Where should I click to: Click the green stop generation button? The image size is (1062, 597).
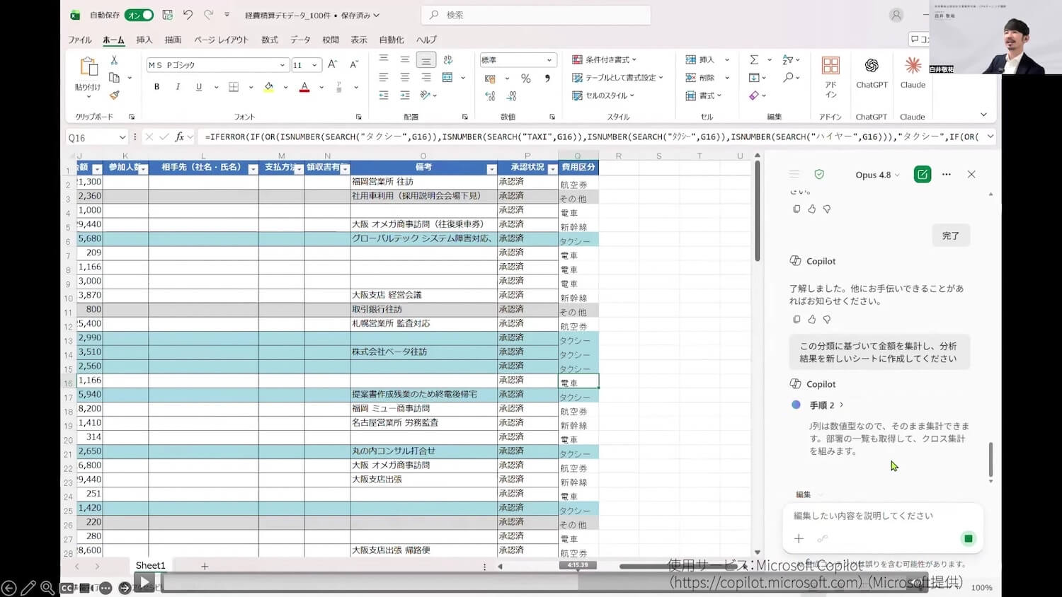[968, 539]
